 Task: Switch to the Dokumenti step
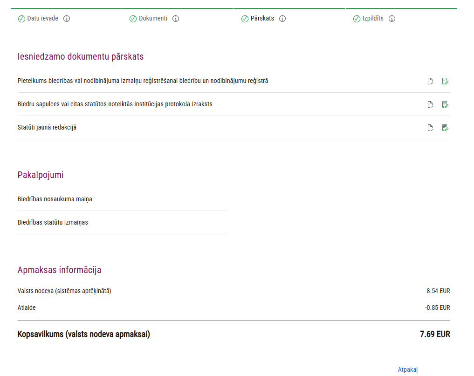tap(153, 19)
